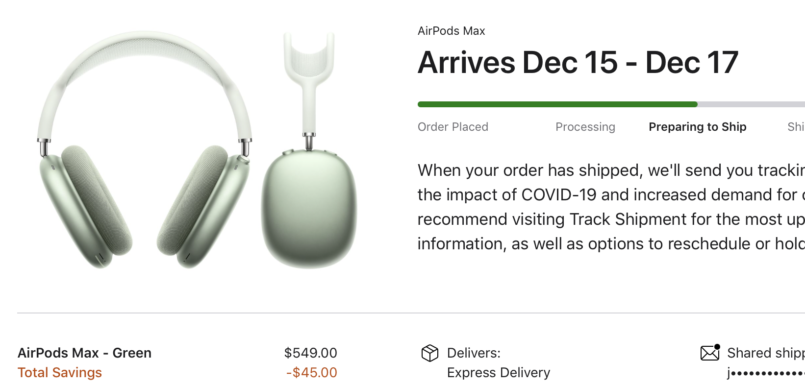
Task: Click the Delivers: label
Action: click(x=474, y=353)
